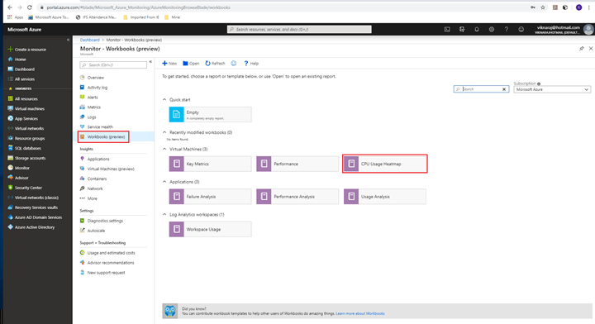Click the Usage Analysis workbook icon
Viewport: 595px width, 324px height.
351,197
